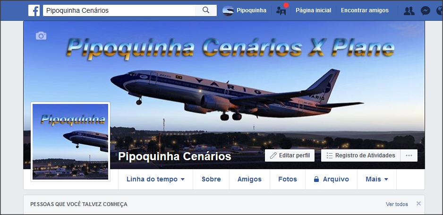Click the Ver todos link
The width and height of the screenshot is (443, 215).
point(397,204)
